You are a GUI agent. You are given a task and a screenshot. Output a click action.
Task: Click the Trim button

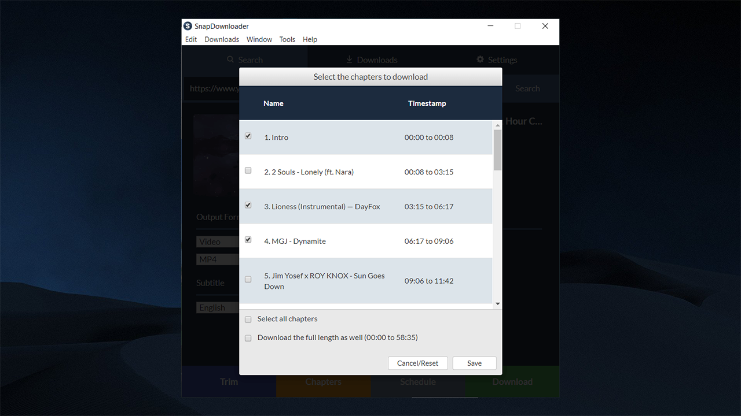pos(229,381)
